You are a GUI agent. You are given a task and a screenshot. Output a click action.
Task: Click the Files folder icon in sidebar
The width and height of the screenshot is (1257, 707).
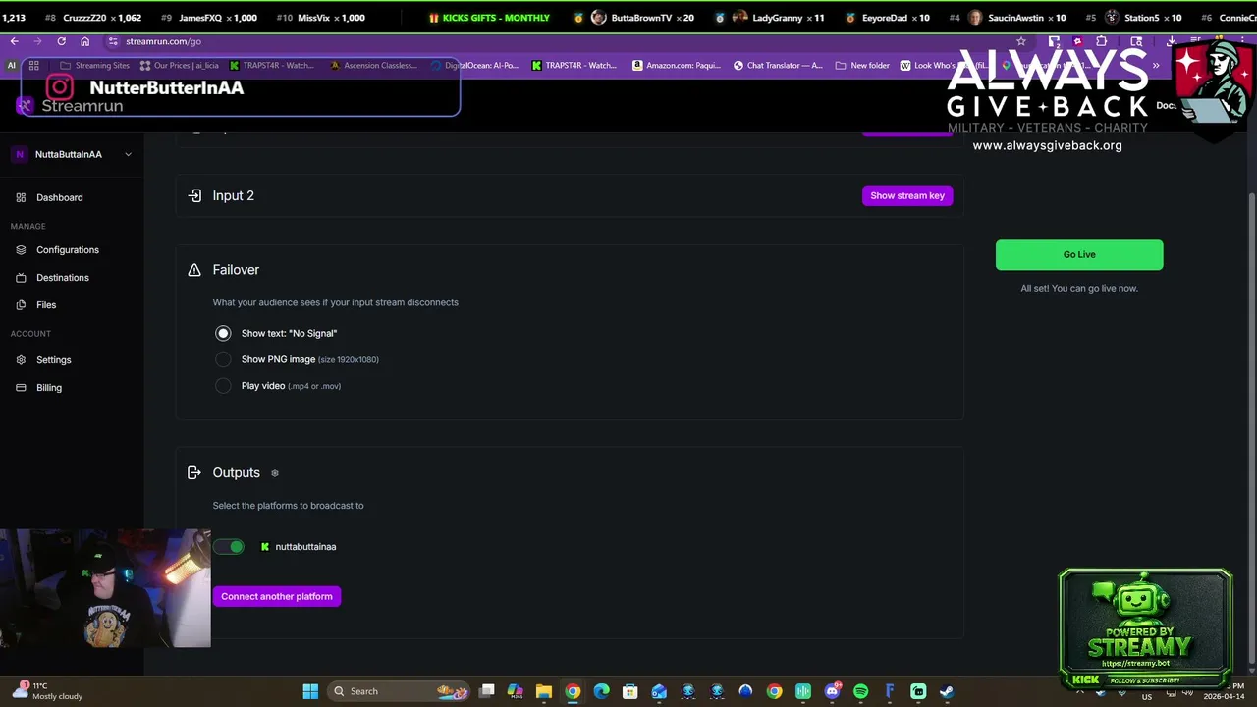[21, 304]
